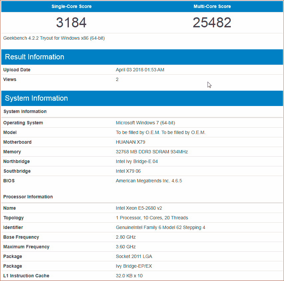Click the Single-Core Score value 3184

click(71, 23)
